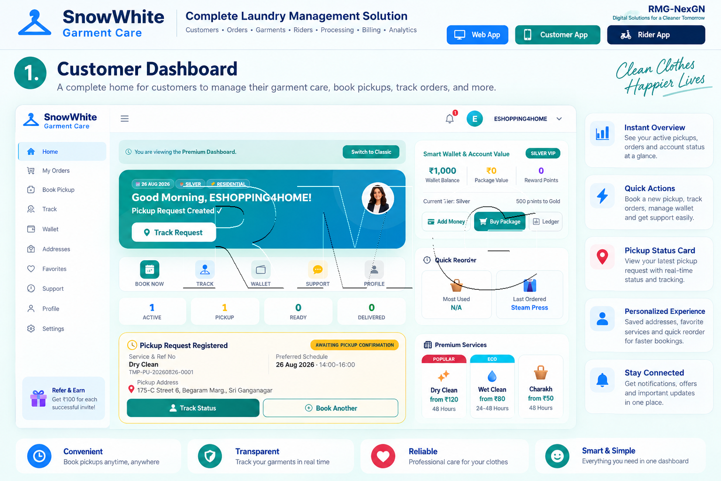Tap the SUPPORT chat bubble icon
The width and height of the screenshot is (721, 481).
[x=318, y=270]
